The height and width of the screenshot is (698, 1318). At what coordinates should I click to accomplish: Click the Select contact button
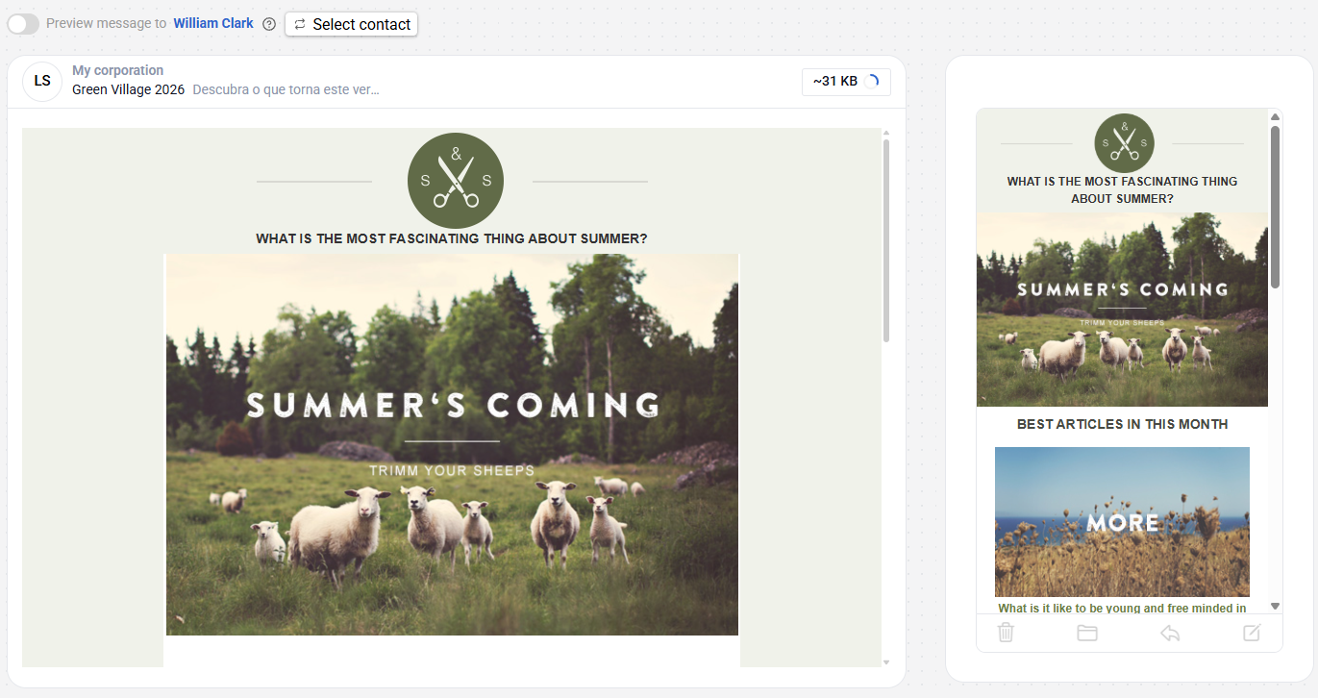[x=351, y=24]
